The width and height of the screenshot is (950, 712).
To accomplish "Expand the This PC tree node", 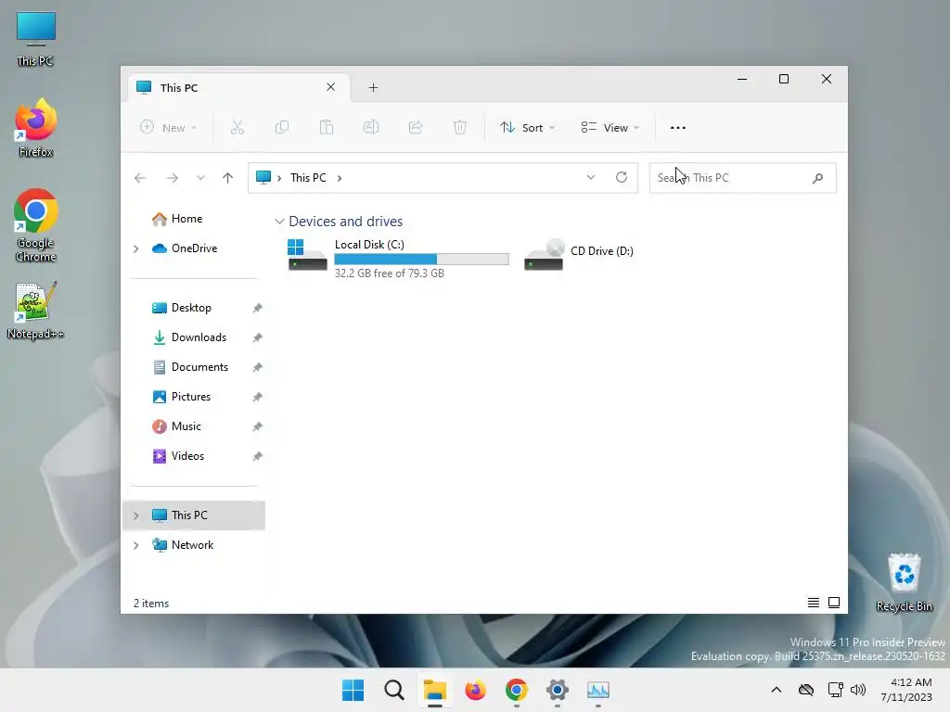I will [136, 515].
